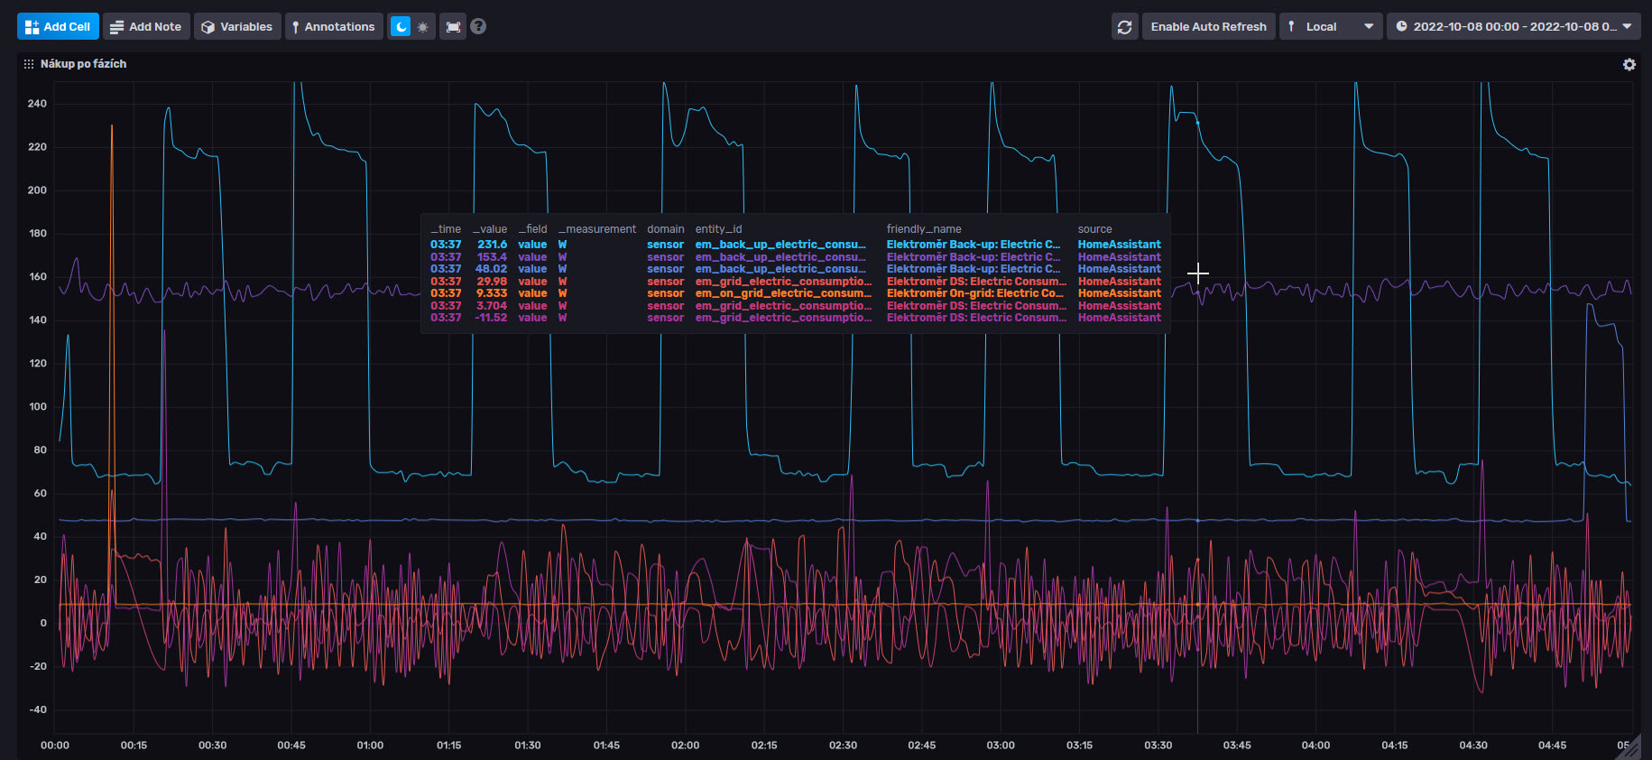Click the Add Cell button
Image resolution: width=1652 pixels, height=760 pixels.
coord(58,26)
